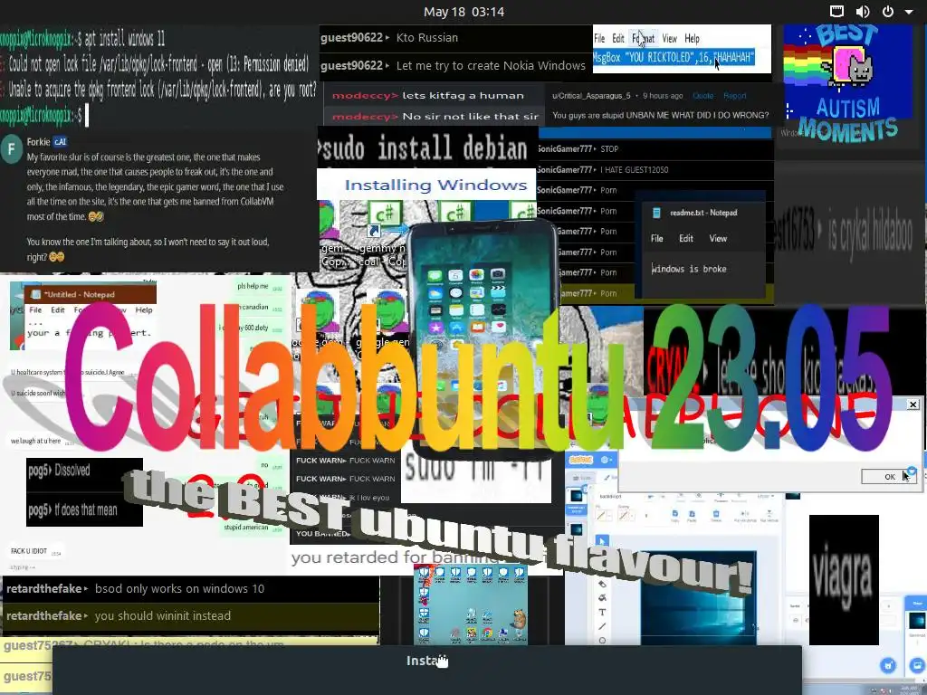927x695 pixels.
Task: Click the wired network icon in top bar
Action: (836, 11)
